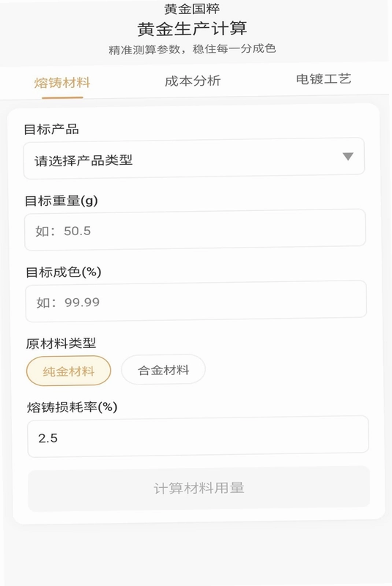This screenshot has width=392, height=586.
Task: Click the 计算材料用量 button
Action: point(199,488)
